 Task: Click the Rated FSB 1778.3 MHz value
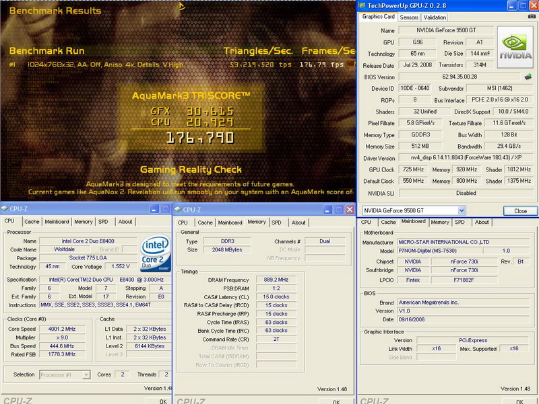pos(62,354)
